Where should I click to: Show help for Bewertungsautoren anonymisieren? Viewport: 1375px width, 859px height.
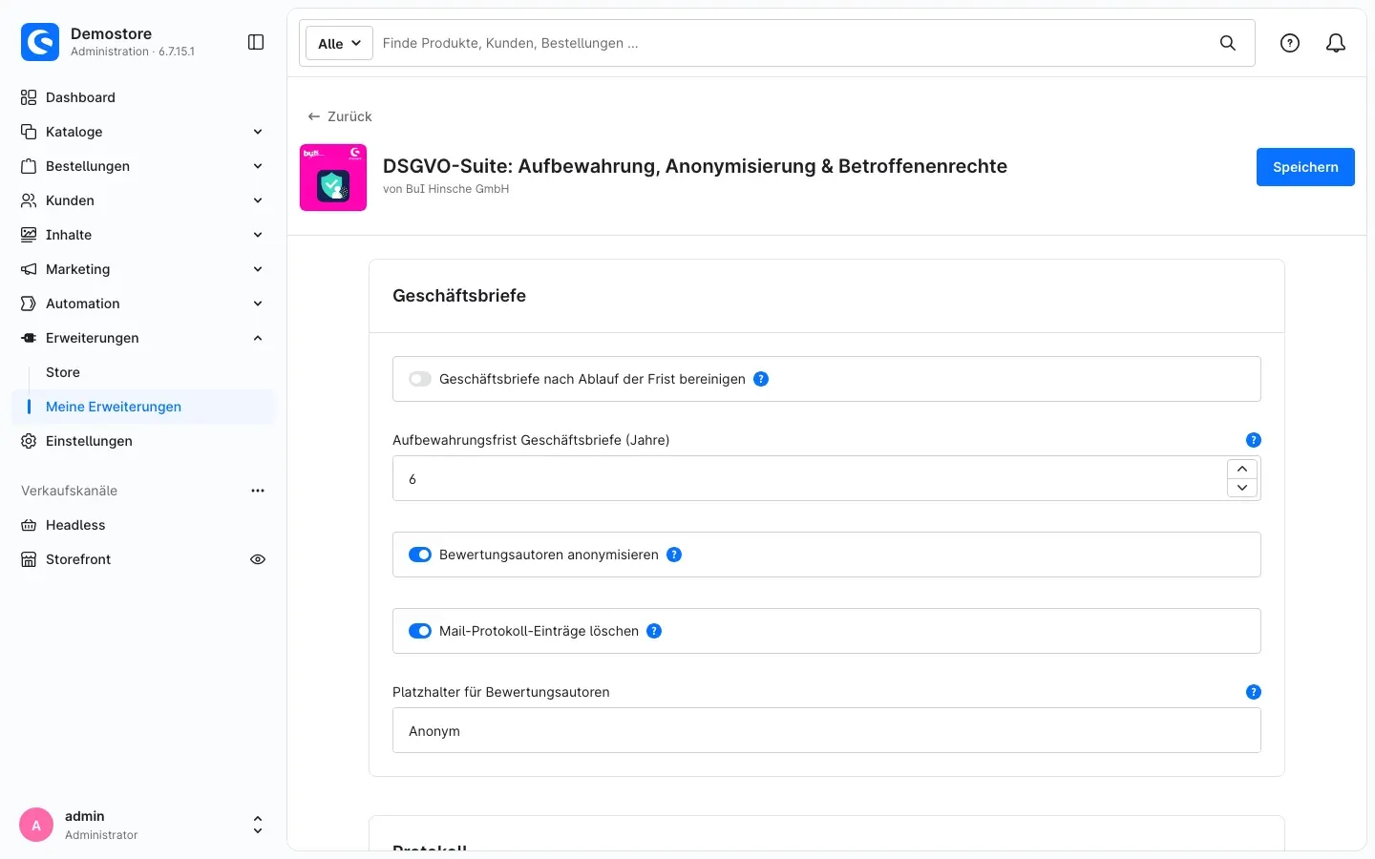tap(674, 555)
